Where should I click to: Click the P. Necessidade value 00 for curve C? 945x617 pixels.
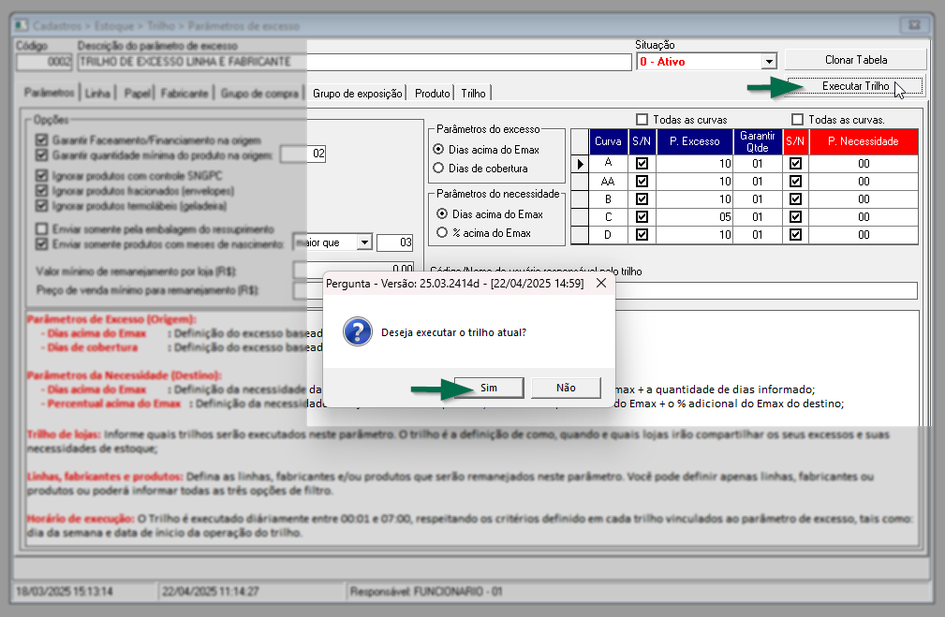(x=864, y=217)
